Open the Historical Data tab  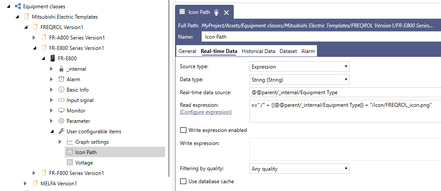point(258,51)
